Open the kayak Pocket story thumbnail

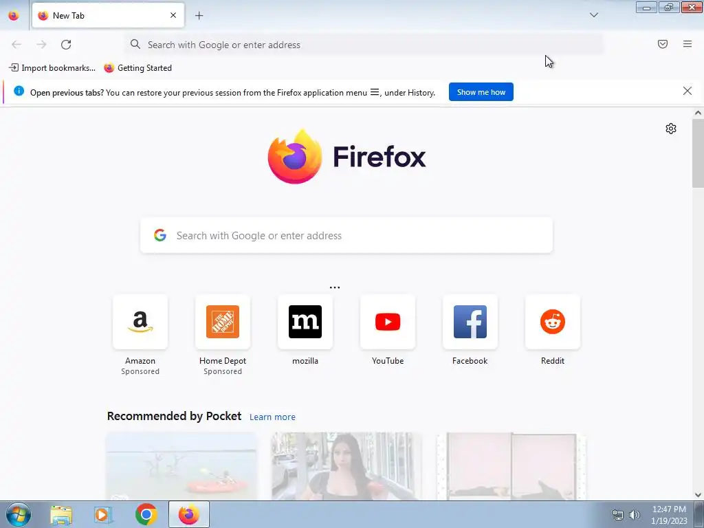181,466
